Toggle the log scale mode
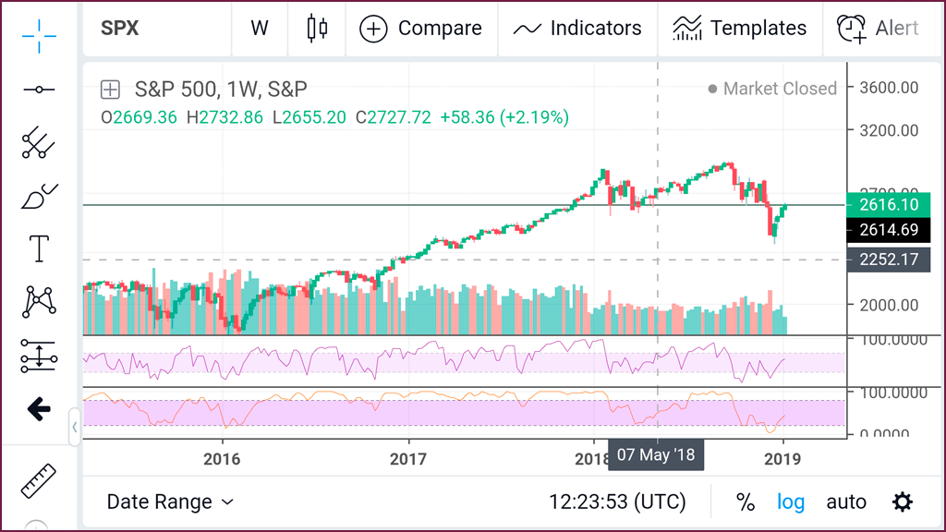The image size is (946, 532). click(791, 502)
